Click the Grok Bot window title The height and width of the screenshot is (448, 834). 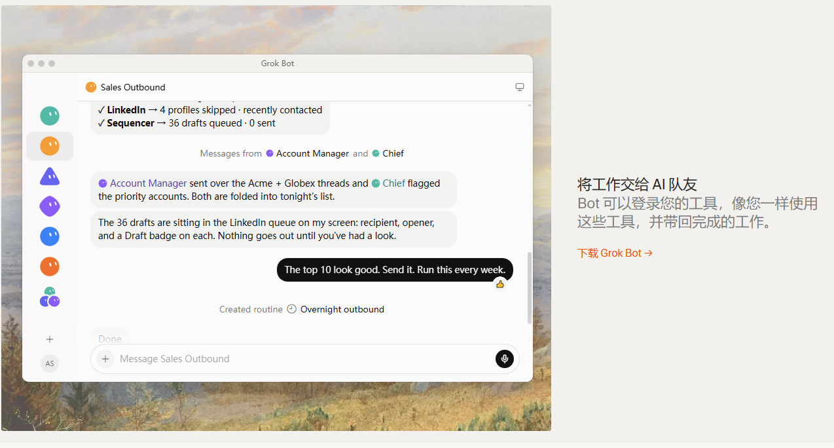click(278, 64)
